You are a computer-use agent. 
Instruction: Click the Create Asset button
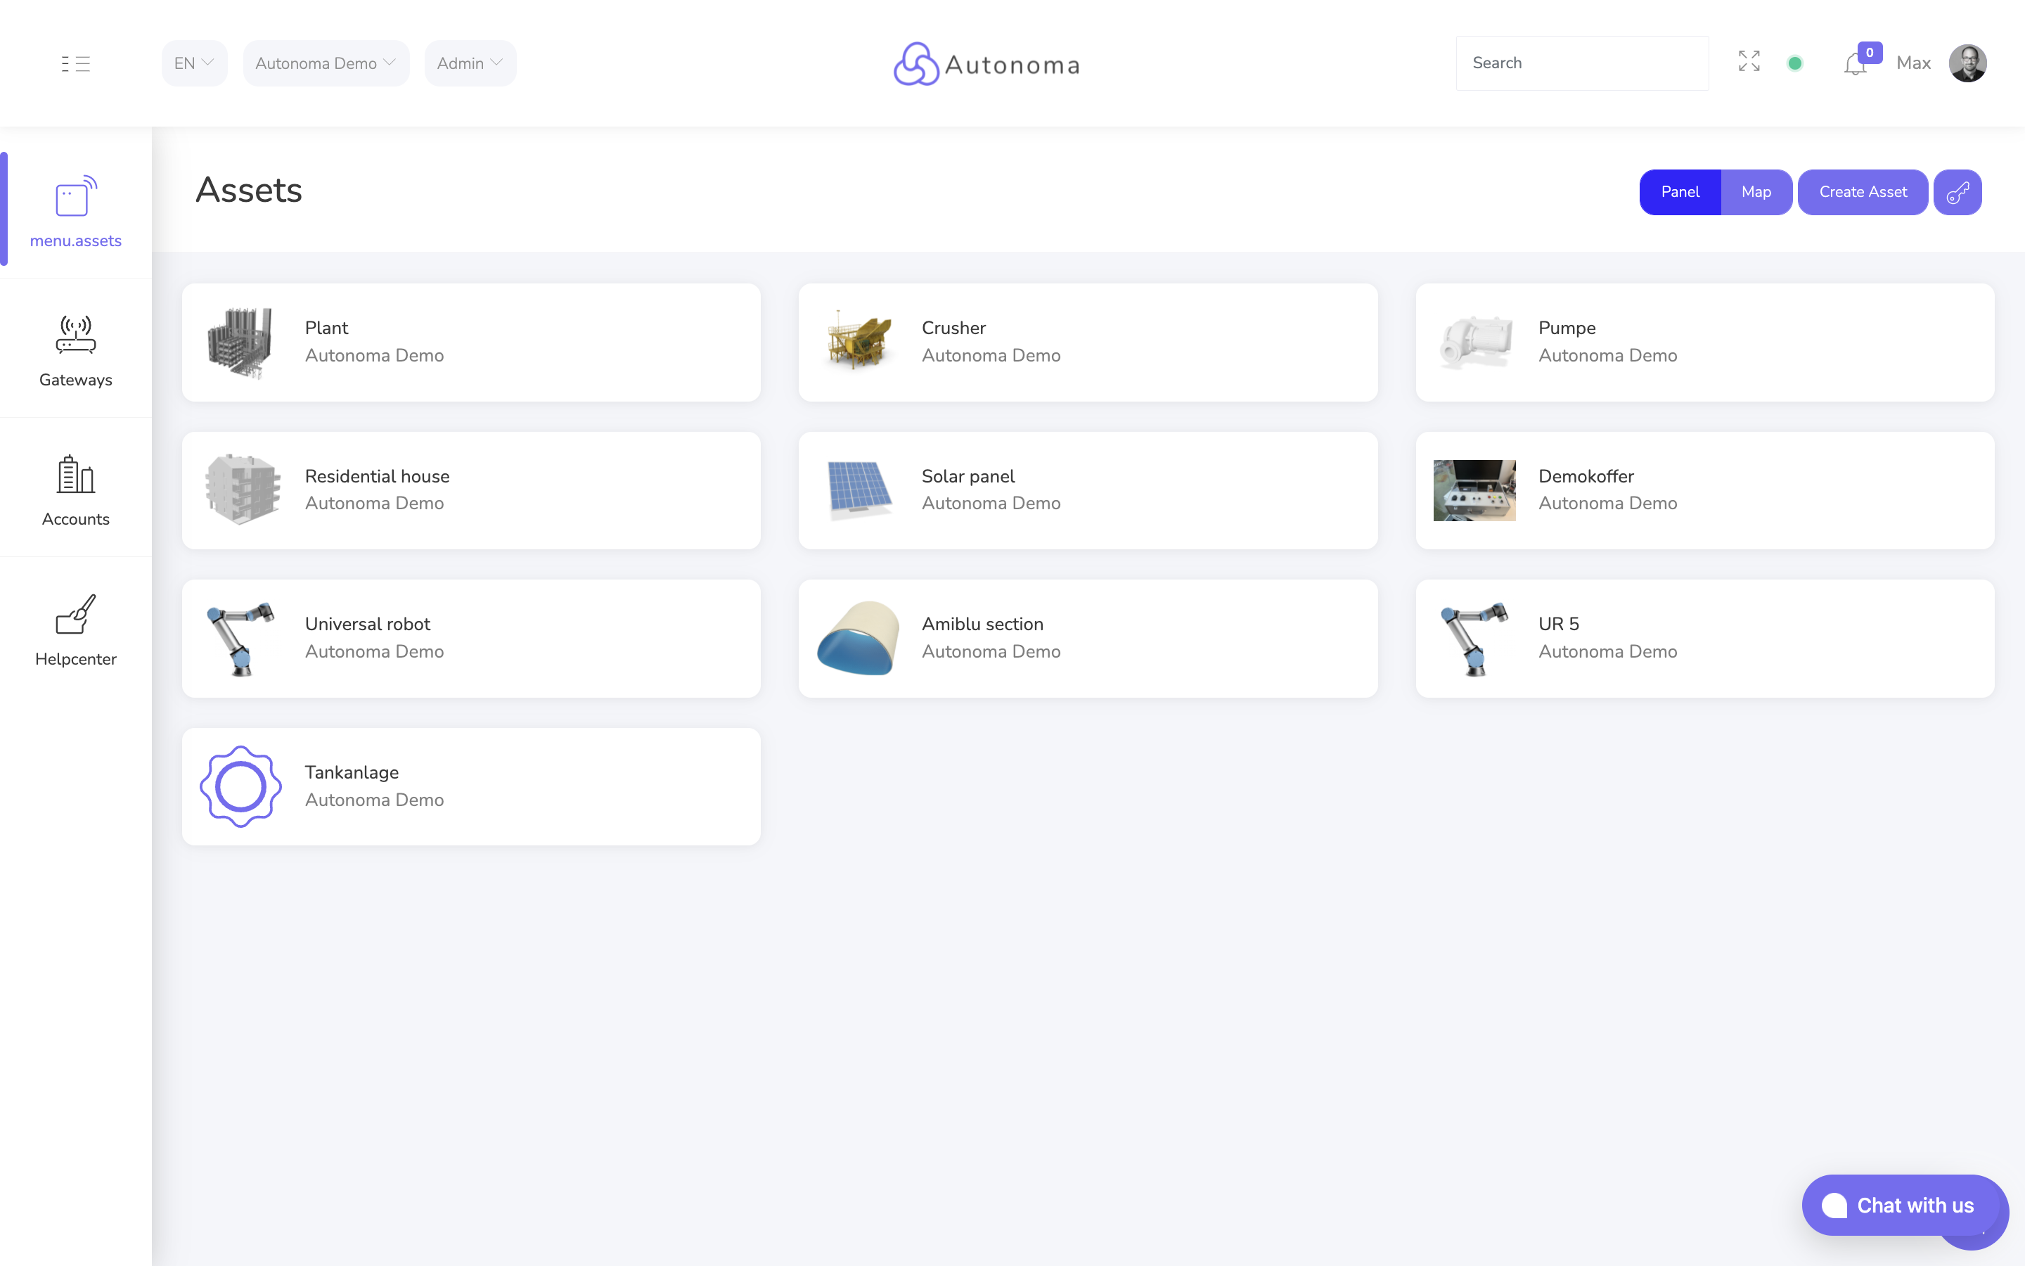click(1862, 192)
